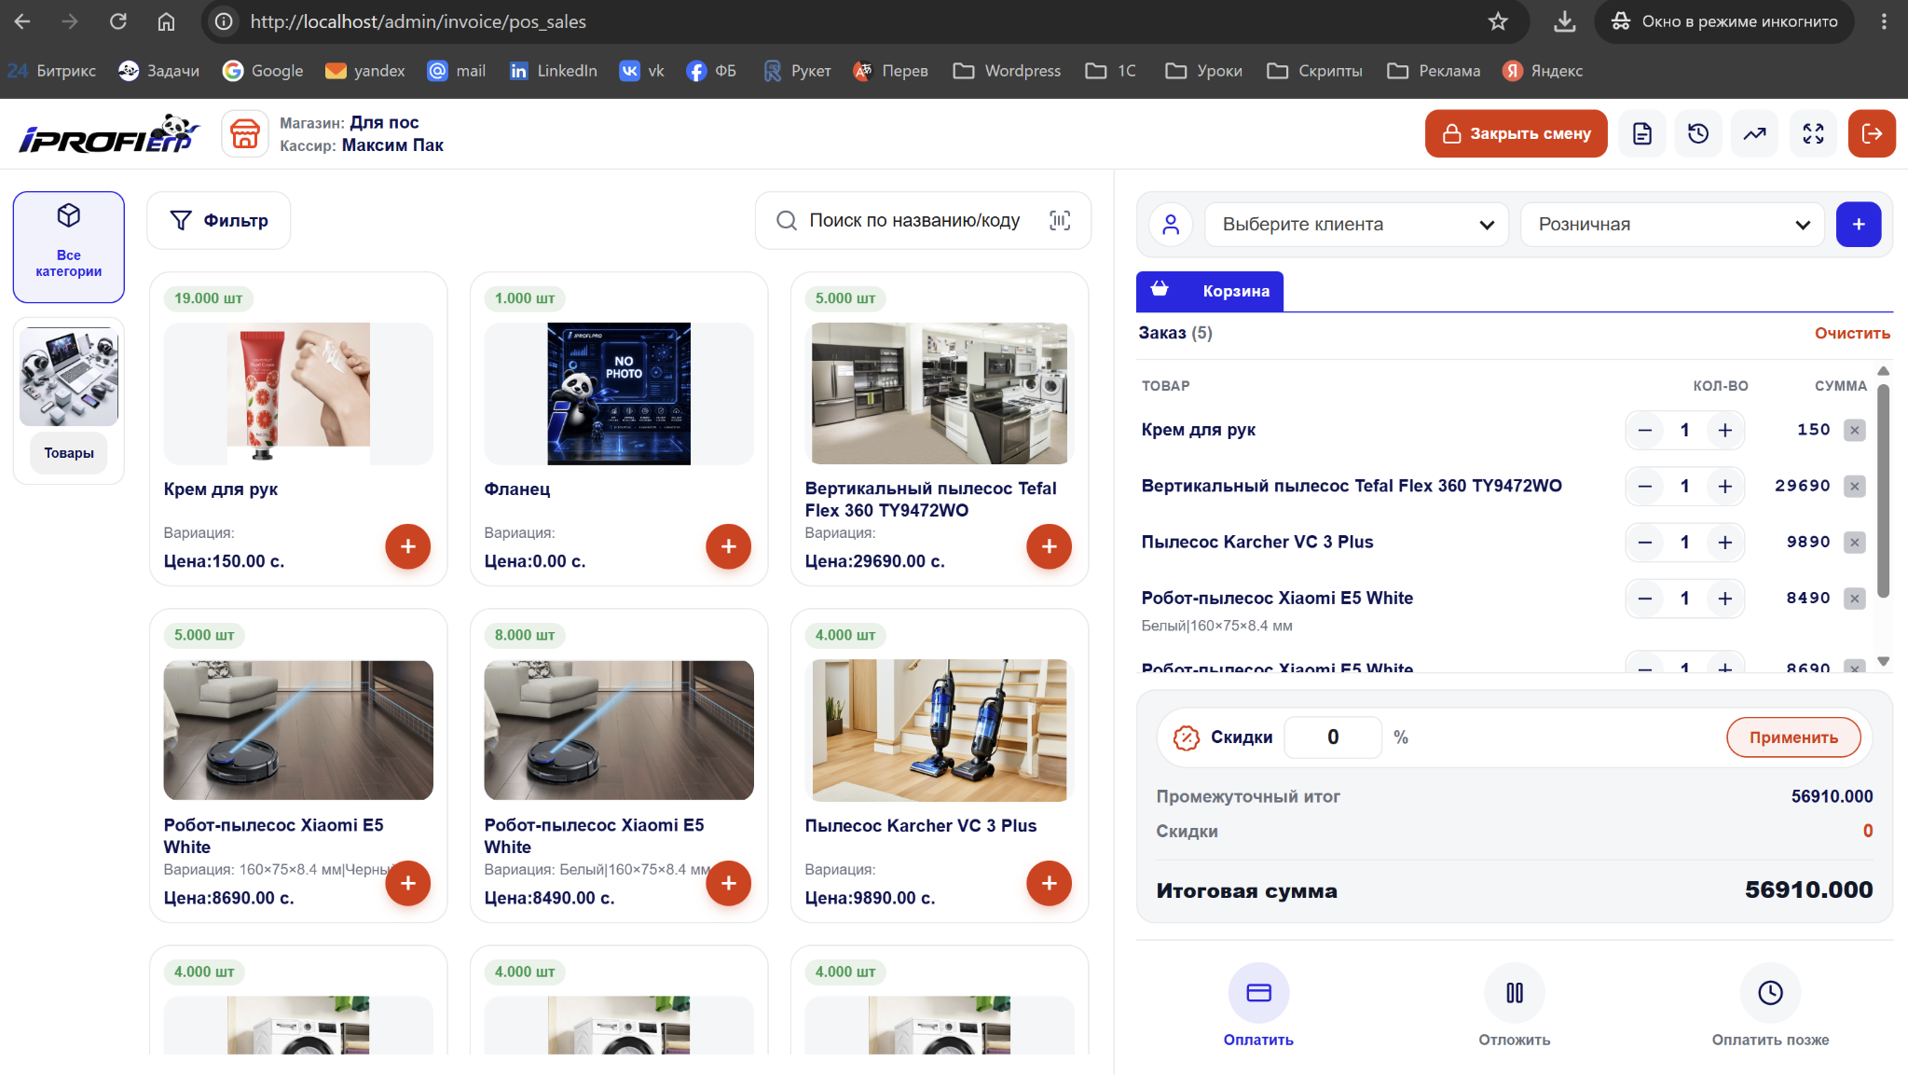Screen dimensions: 1908x1075
Task: Click the Оплатить позже clock icon
Action: 1770,993
